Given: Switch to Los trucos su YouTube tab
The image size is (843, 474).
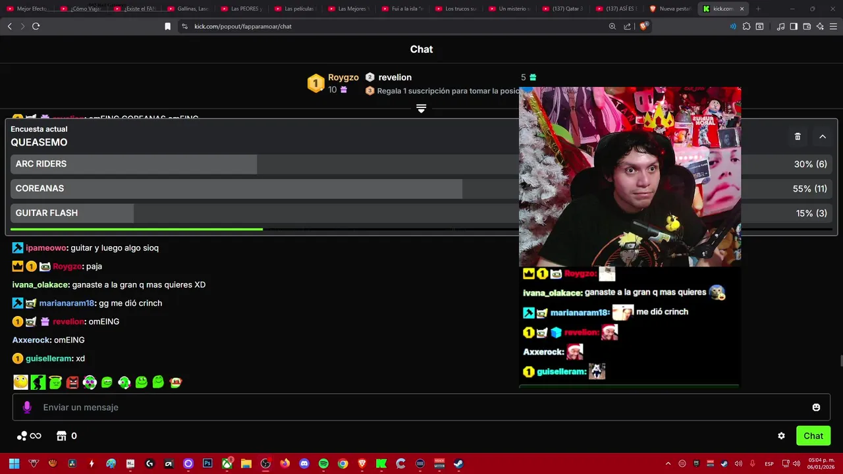Looking at the screenshot, I should pos(456,9).
